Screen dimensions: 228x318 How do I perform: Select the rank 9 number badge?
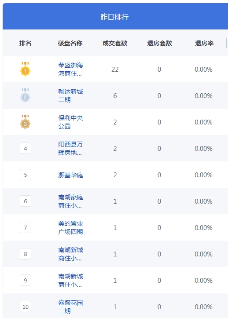pyautogui.click(x=26, y=280)
